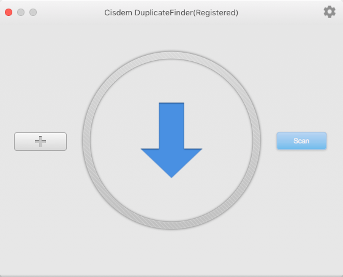Open settings via the gear icon
Viewport: 343px width, 277px height.
(330, 12)
